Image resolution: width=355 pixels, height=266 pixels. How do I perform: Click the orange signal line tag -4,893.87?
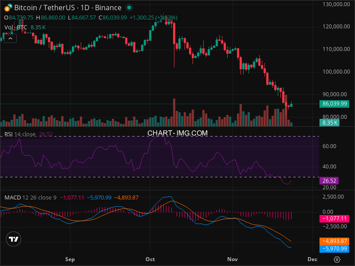334,241
